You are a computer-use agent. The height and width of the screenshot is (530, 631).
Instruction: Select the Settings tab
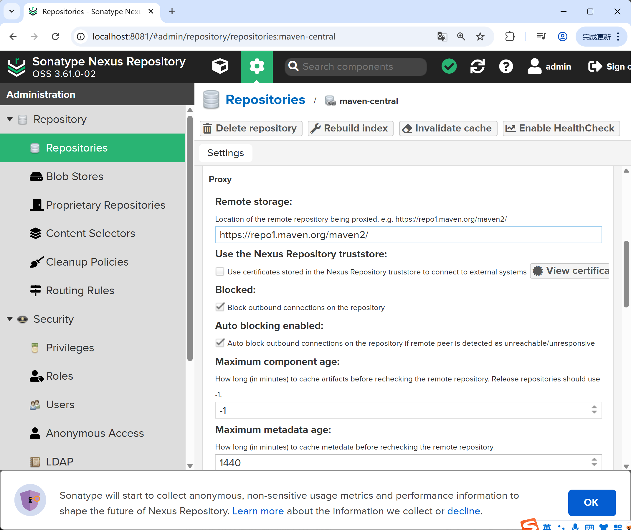click(225, 153)
